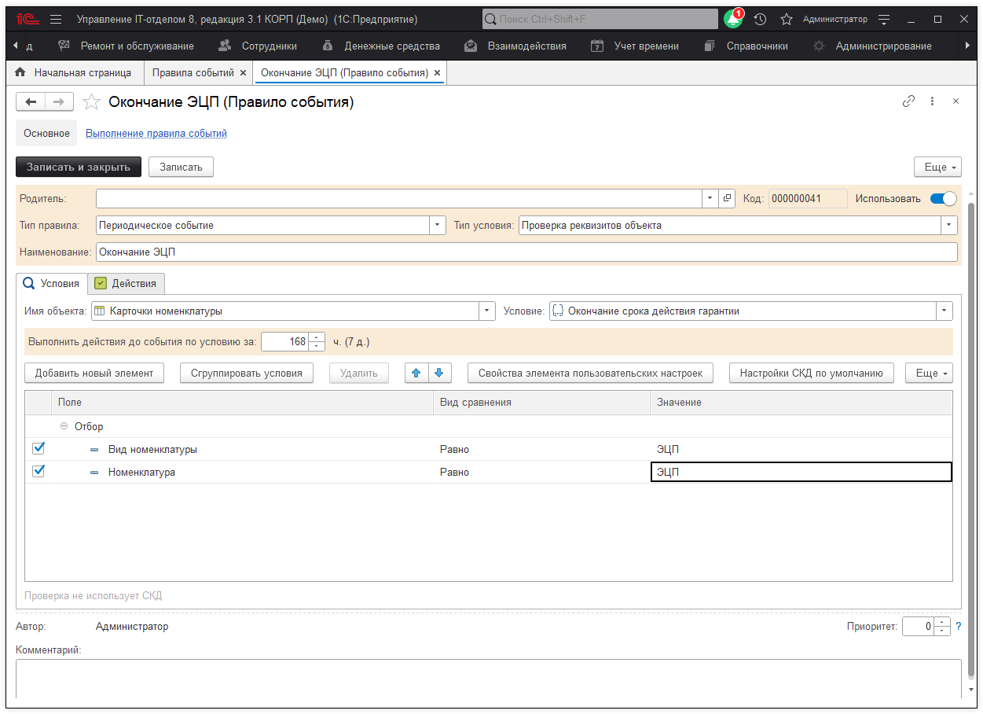983x714 pixels.
Task: Open Выполнение правила событий link
Action: (156, 134)
